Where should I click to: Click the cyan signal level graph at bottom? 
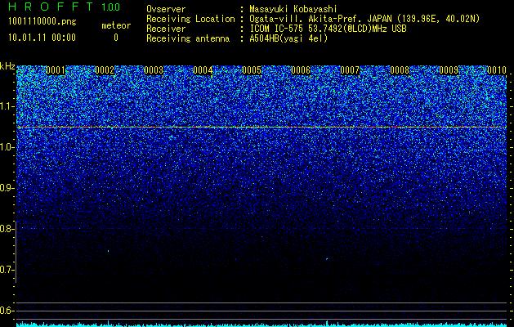(261, 324)
